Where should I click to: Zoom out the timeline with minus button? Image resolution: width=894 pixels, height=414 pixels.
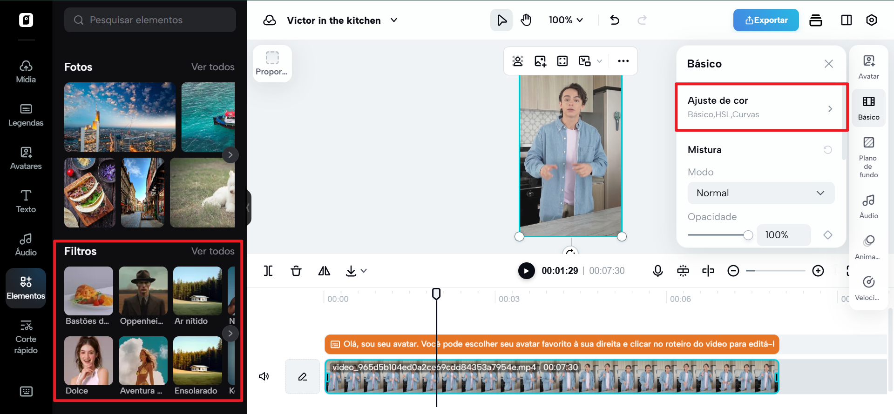733,271
